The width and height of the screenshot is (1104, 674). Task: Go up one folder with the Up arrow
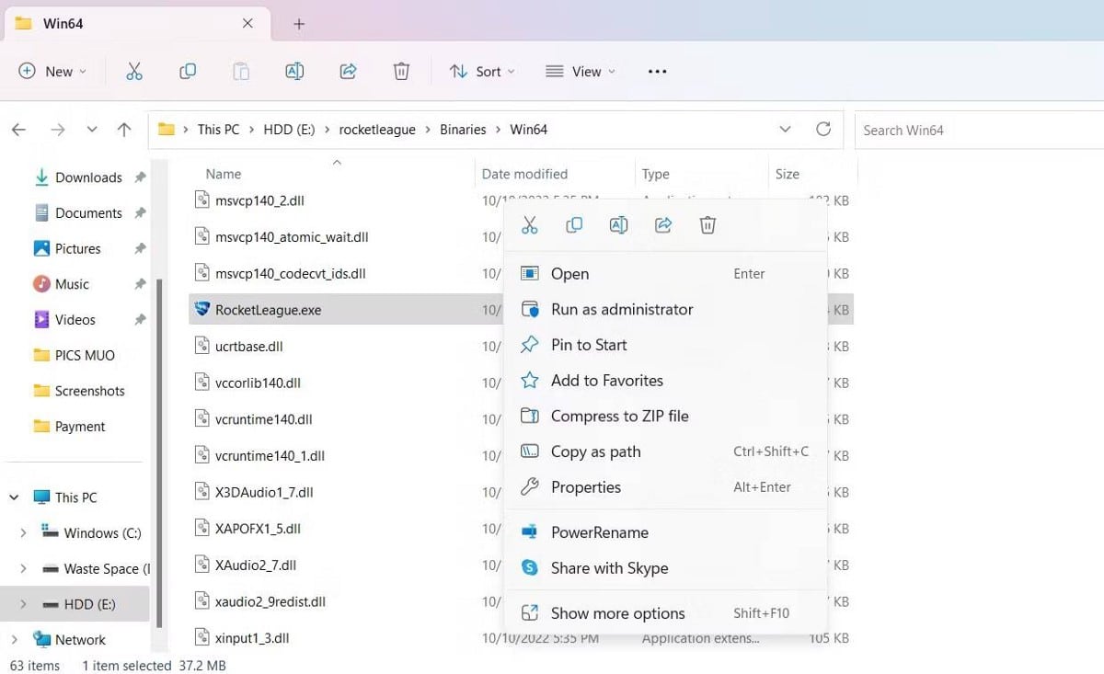point(124,131)
